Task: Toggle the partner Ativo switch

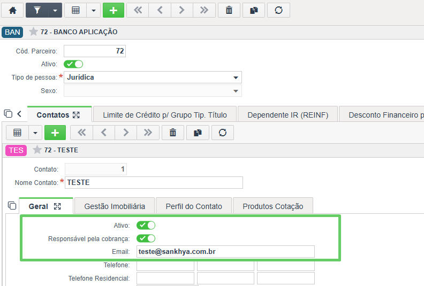Action: pyautogui.click(x=73, y=64)
